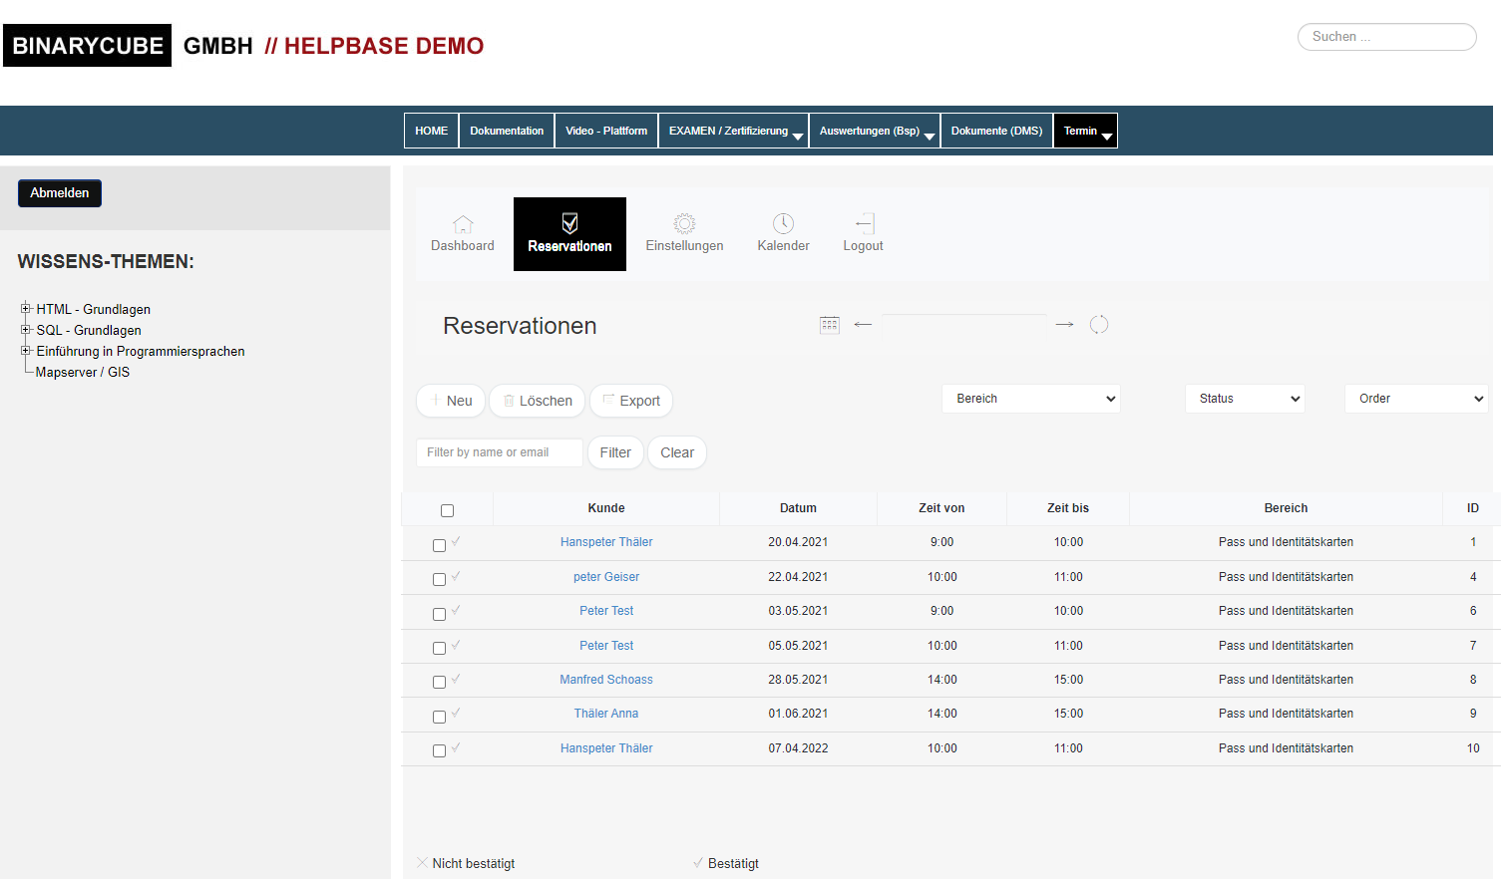The image size is (1501, 879).
Task: Check the box for peter Geiser's reservation
Action: [439, 579]
